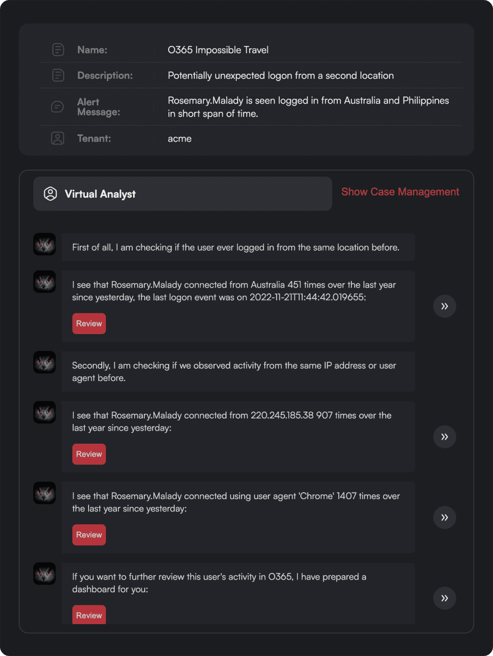The width and height of the screenshot is (493, 656).
Task: Click Review under the Chrome user agent message
Action: pos(89,535)
